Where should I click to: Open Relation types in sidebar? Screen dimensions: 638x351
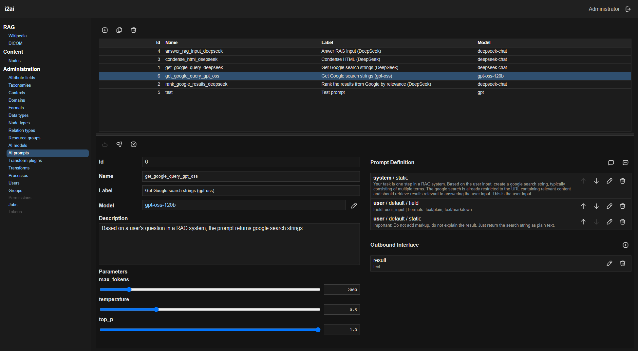click(22, 130)
